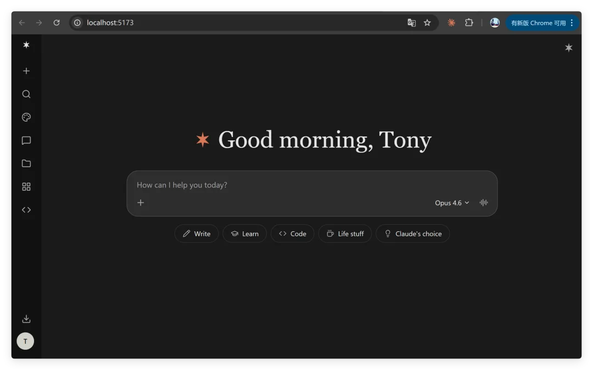Pick the Life stuff suggestion chip

click(345, 234)
